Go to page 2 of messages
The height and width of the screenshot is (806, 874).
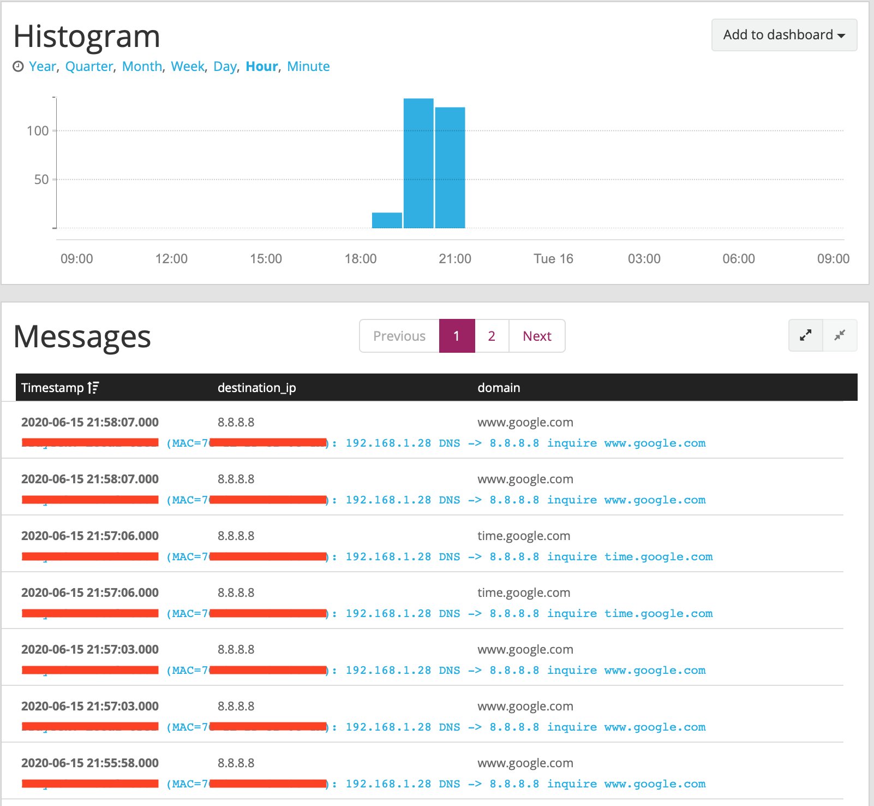(492, 336)
